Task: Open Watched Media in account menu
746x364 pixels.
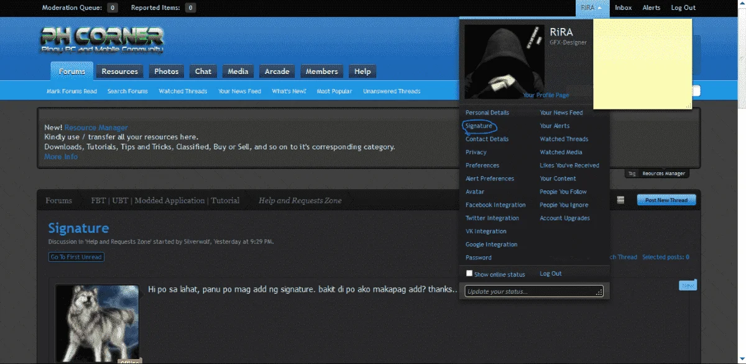Action: coord(561,152)
